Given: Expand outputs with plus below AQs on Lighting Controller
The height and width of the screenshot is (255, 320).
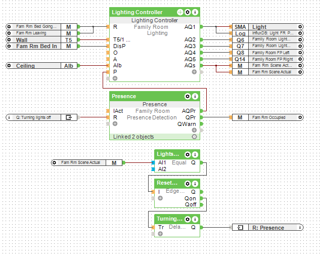Looking at the screenshot, I should 194,72.
